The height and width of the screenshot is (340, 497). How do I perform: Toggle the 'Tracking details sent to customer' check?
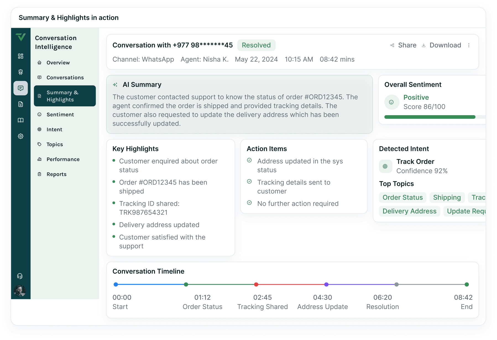249,182
